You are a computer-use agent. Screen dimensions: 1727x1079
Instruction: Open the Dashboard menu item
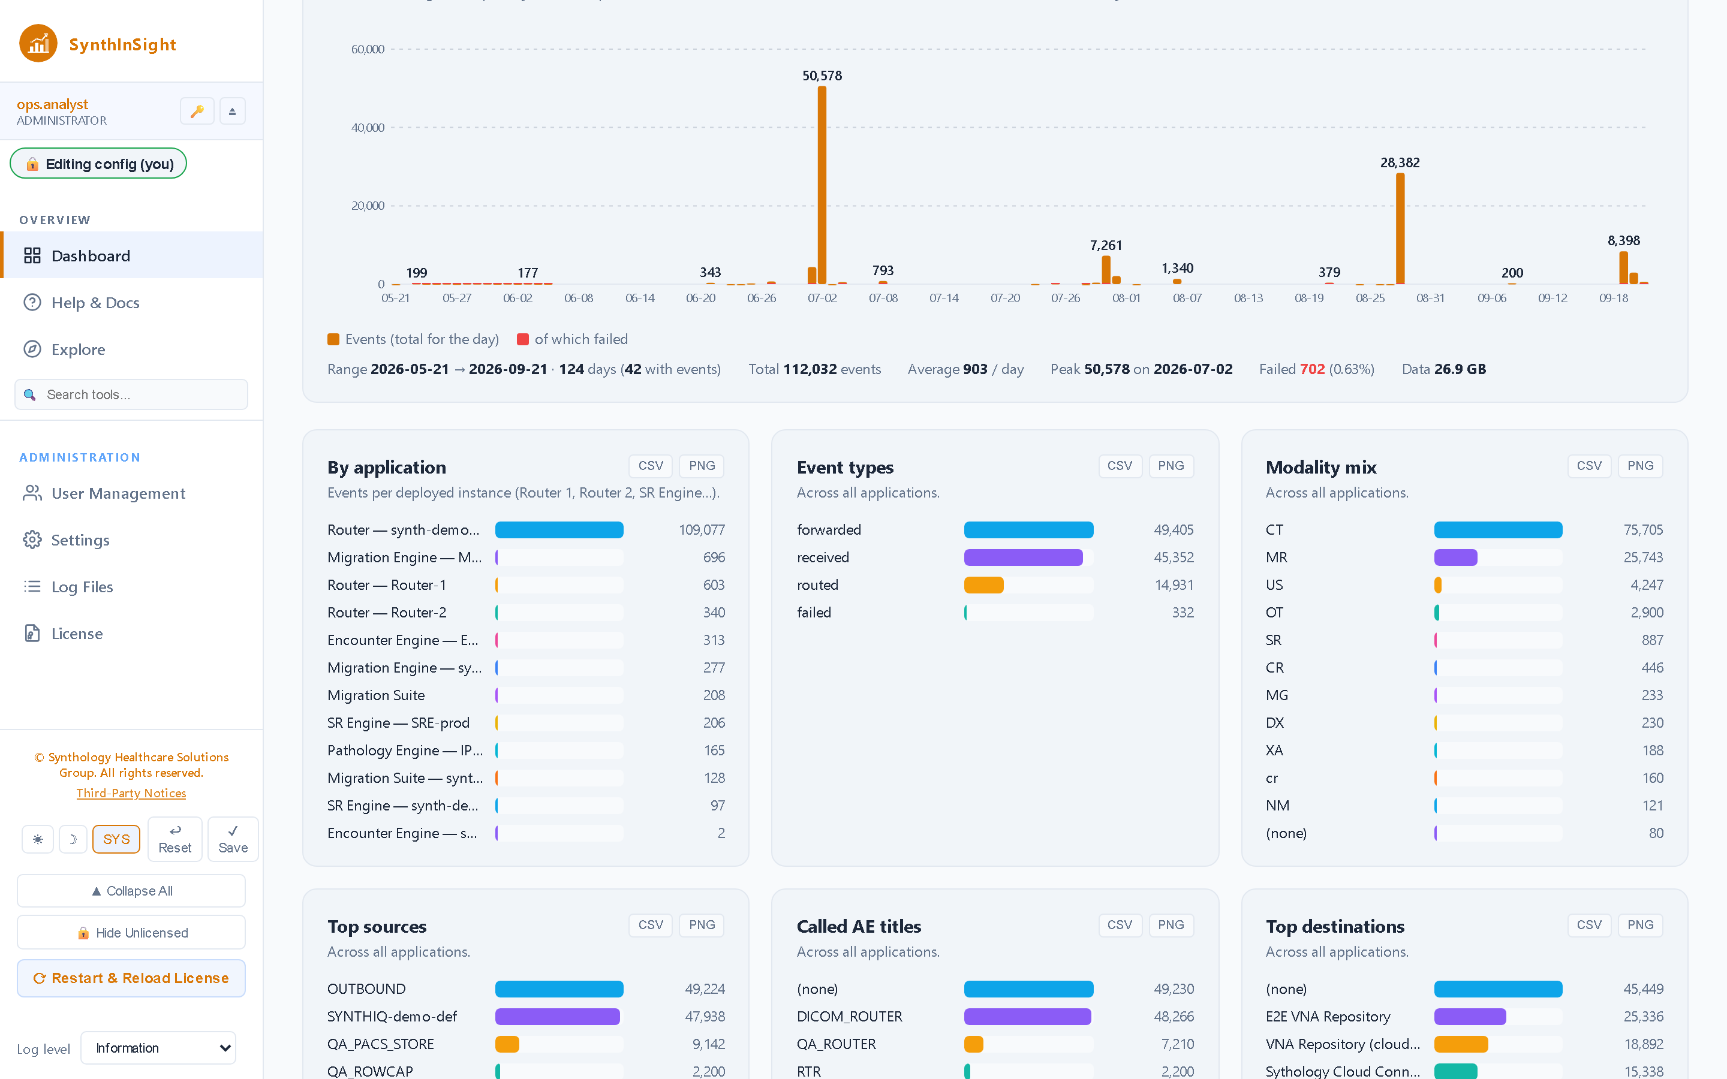click(x=131, y=255)
